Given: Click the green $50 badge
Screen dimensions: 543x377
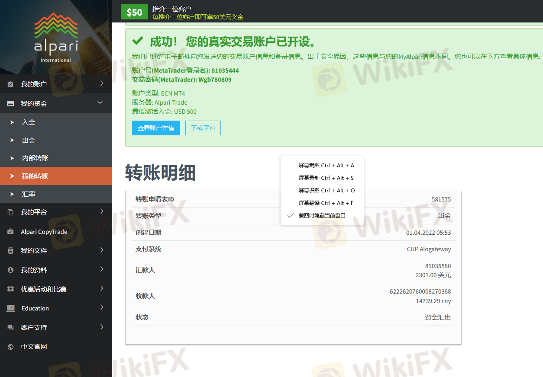Looking at the screenshot, I should click(134, 12).
